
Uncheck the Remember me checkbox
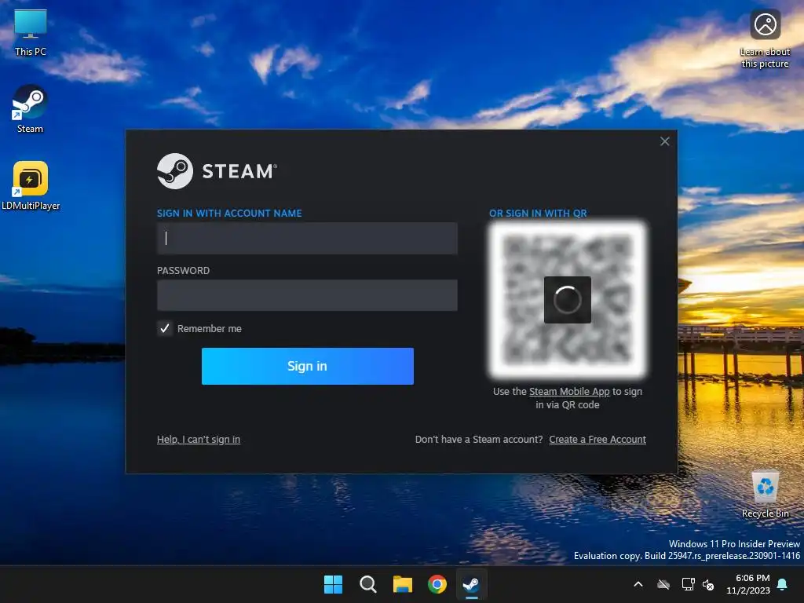click(x=165, y=328)
